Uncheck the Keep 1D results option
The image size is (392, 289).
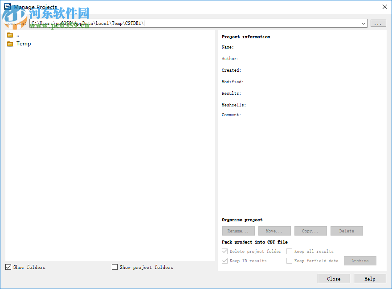225,261
